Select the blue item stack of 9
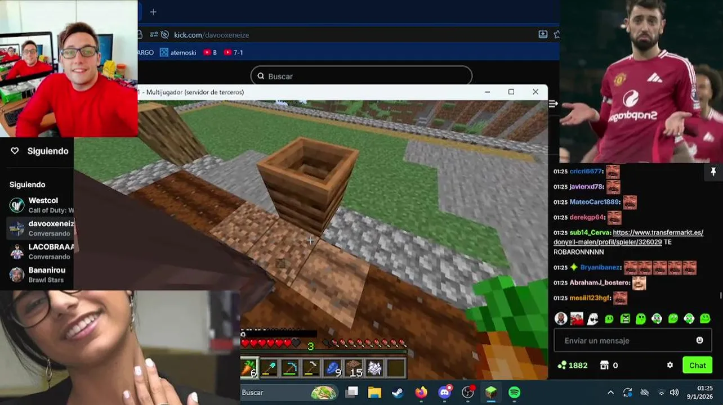The image size is (723, 405). [x=332, y=368]
